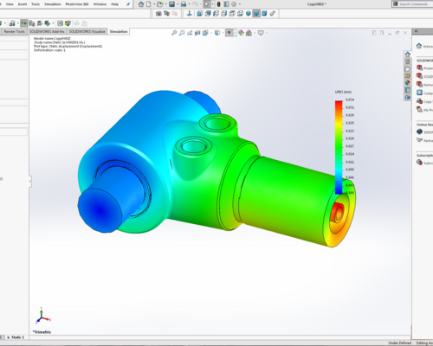
Task: Switch to Render Tools tab
Action: coord(14,31)
